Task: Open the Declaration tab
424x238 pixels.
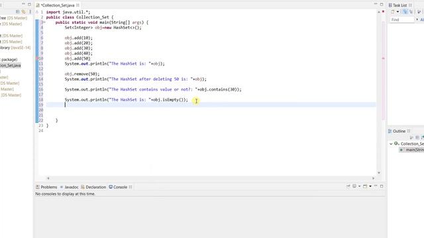Action: 93,187
